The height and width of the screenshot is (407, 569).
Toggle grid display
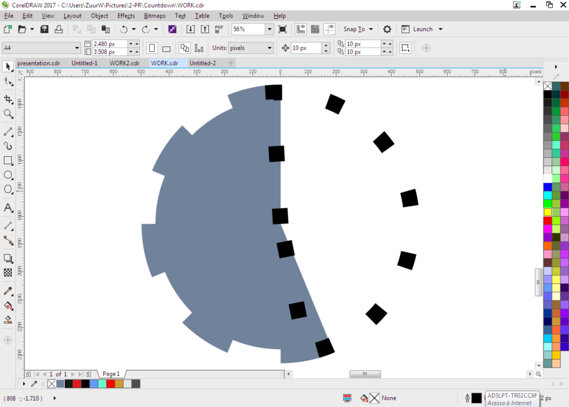point(315,29)
